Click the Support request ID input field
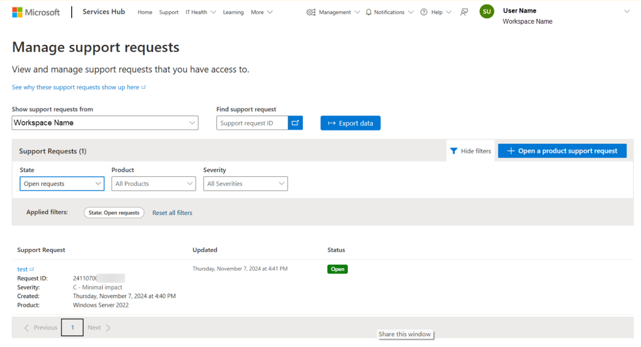 click(252, 123)
